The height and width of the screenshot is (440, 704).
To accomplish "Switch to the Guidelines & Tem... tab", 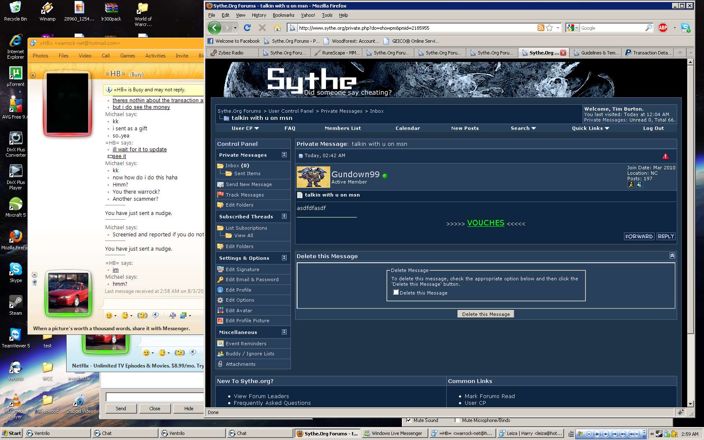I will [596, 53].
